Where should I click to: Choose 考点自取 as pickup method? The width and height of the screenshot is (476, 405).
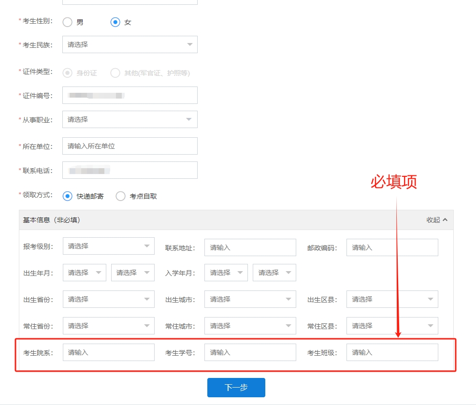(x=121, y=196)
